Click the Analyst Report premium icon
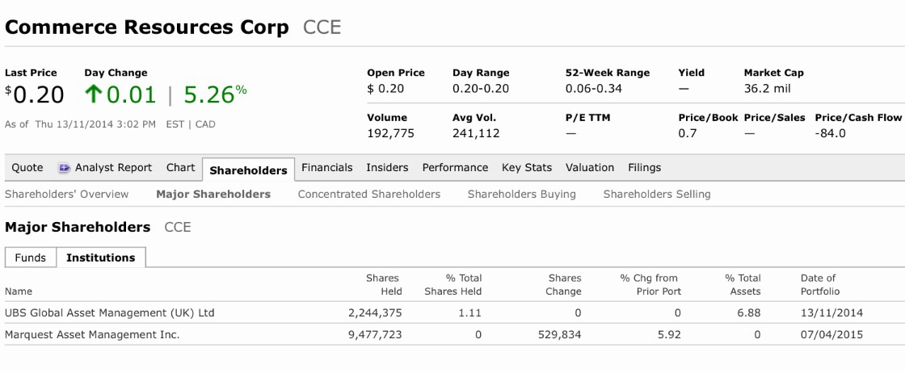The height and width of the screenshot is (373, 905). click(64, 168)
